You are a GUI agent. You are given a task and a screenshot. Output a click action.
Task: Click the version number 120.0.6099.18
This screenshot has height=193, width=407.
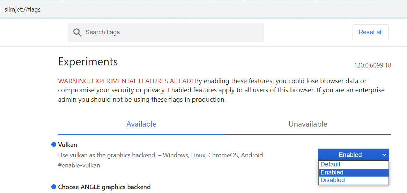[x=372, y=65]
